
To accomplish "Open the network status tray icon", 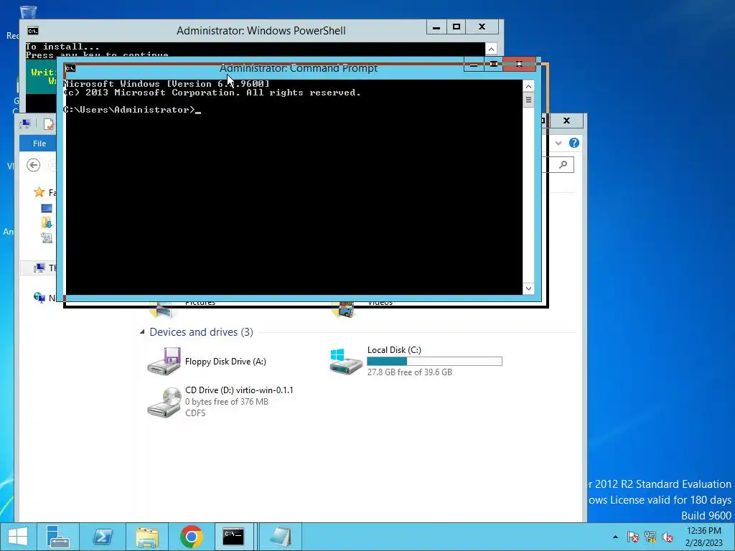I will point(650,537).
